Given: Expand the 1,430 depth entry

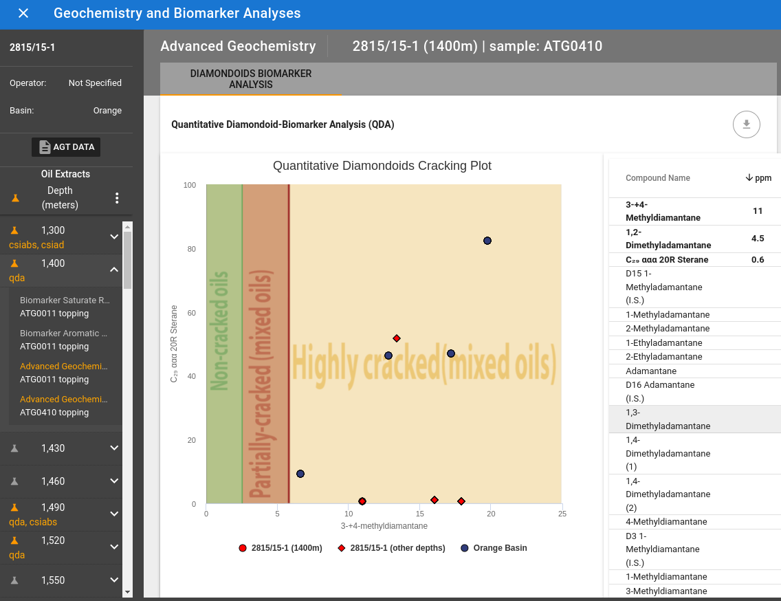Looking at the screenshot, I should (114, 448).
